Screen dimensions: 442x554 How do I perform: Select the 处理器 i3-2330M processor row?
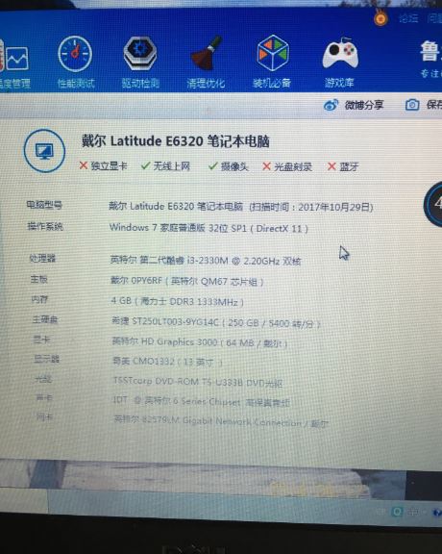pyautogui.click(x=165, y=260)
